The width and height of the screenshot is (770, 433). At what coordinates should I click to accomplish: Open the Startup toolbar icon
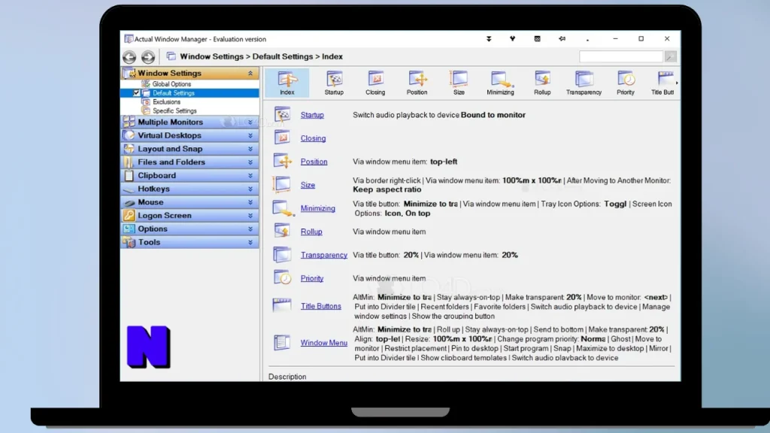coord(334,83)
